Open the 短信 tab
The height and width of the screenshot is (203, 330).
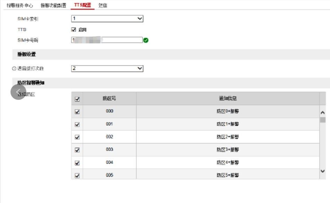[x=103, y=6]
